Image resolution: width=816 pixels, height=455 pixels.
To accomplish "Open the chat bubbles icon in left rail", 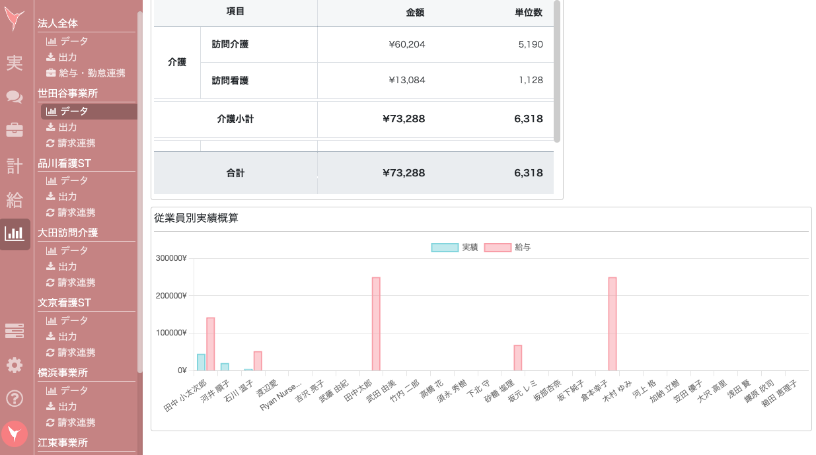I will [15, 97].
